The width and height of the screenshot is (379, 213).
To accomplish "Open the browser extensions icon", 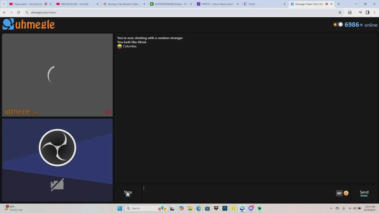I will 350,12.
